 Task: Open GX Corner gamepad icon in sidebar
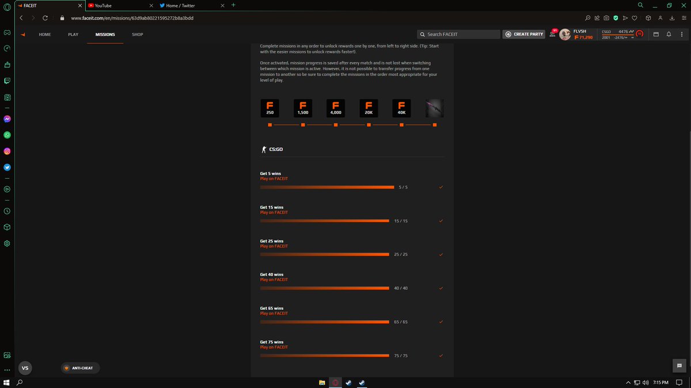tap(7, 32)
